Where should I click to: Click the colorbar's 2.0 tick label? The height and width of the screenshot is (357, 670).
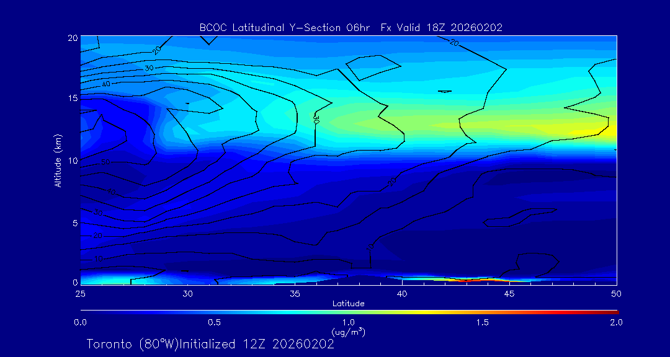616,322
